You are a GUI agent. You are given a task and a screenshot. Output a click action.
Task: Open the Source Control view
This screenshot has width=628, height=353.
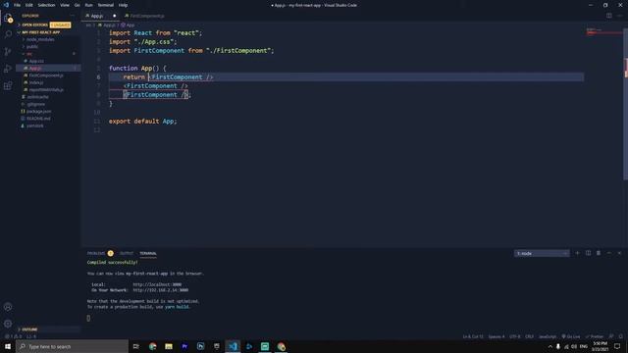click(8, 52)
